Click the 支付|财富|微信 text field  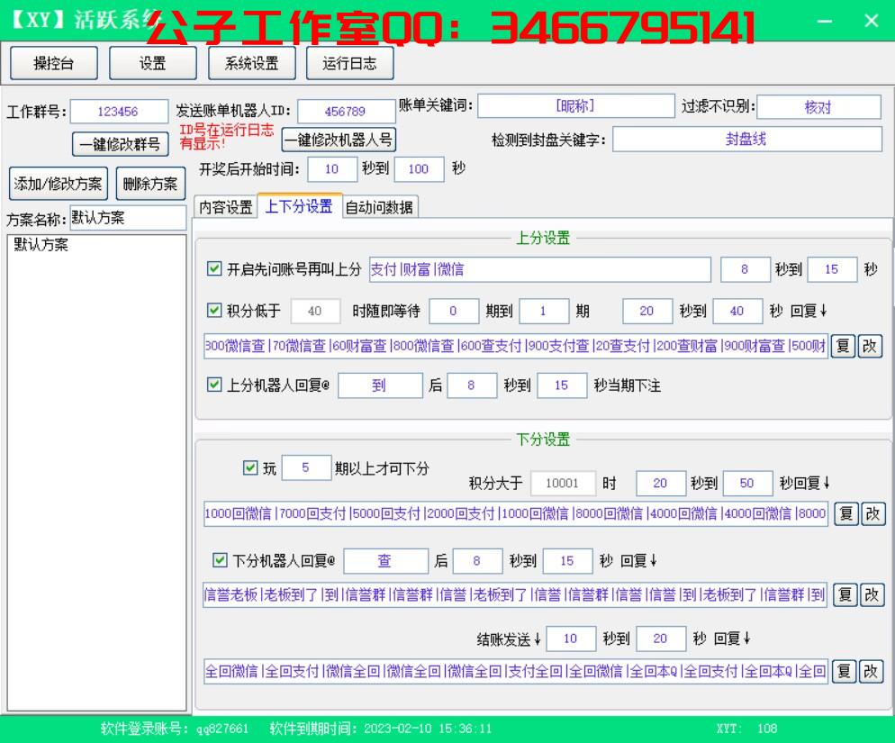[540, 269]
